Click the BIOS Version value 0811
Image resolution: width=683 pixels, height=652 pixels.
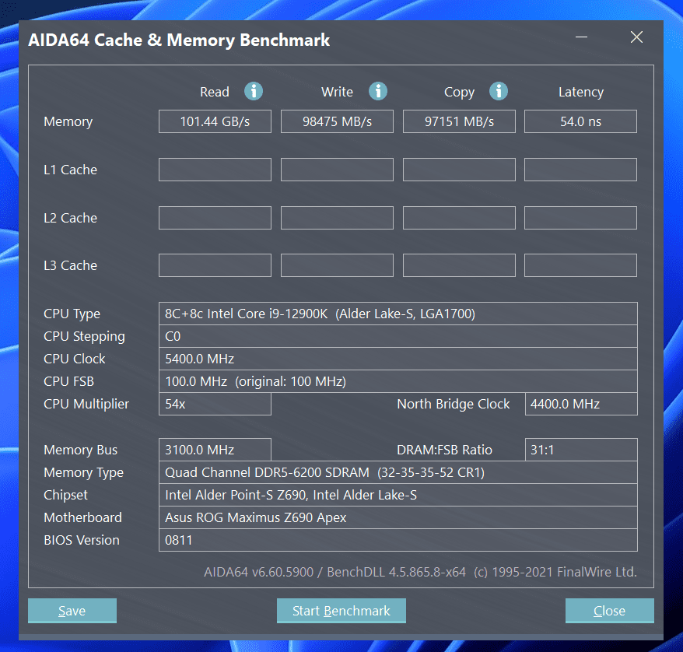click(x=398, y=541)
